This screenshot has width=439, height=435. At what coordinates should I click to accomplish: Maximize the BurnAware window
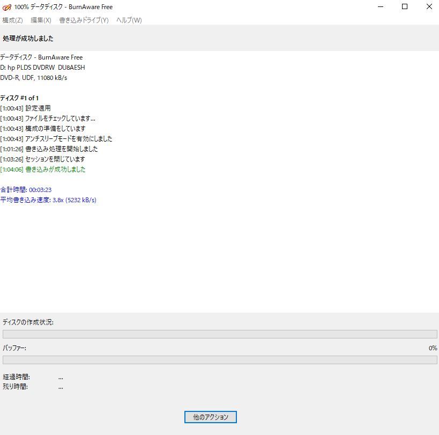[x=405, y=7]
